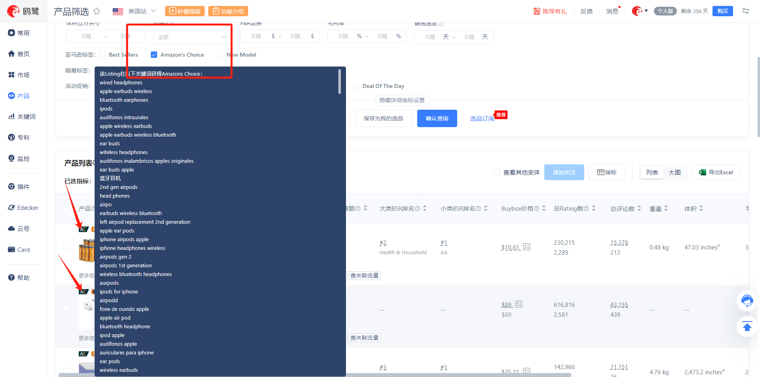Sort by Buybox价格 column arrows
The height and width of the screenshot is (377, 760).
point(544,208)
